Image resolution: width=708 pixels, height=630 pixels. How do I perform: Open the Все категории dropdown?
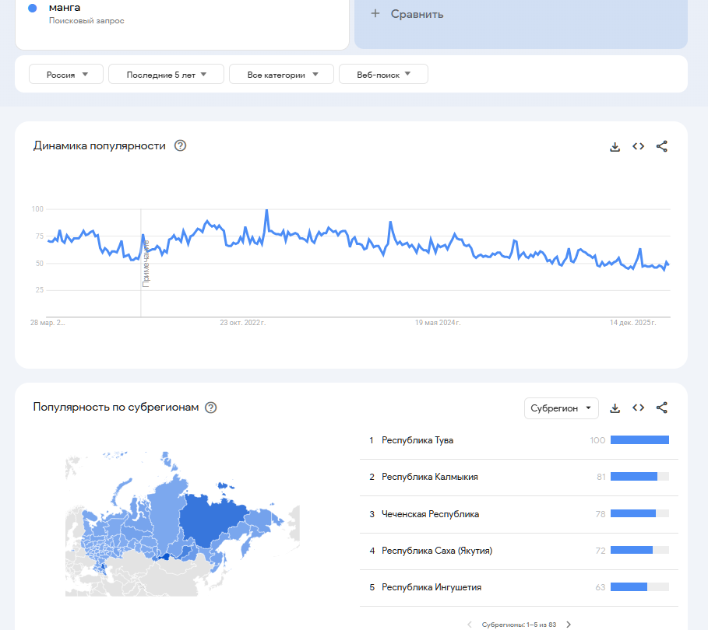pos(281,75)
